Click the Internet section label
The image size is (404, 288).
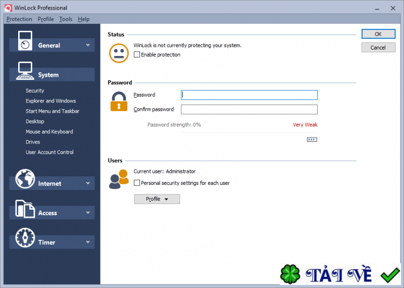(49, 183)
